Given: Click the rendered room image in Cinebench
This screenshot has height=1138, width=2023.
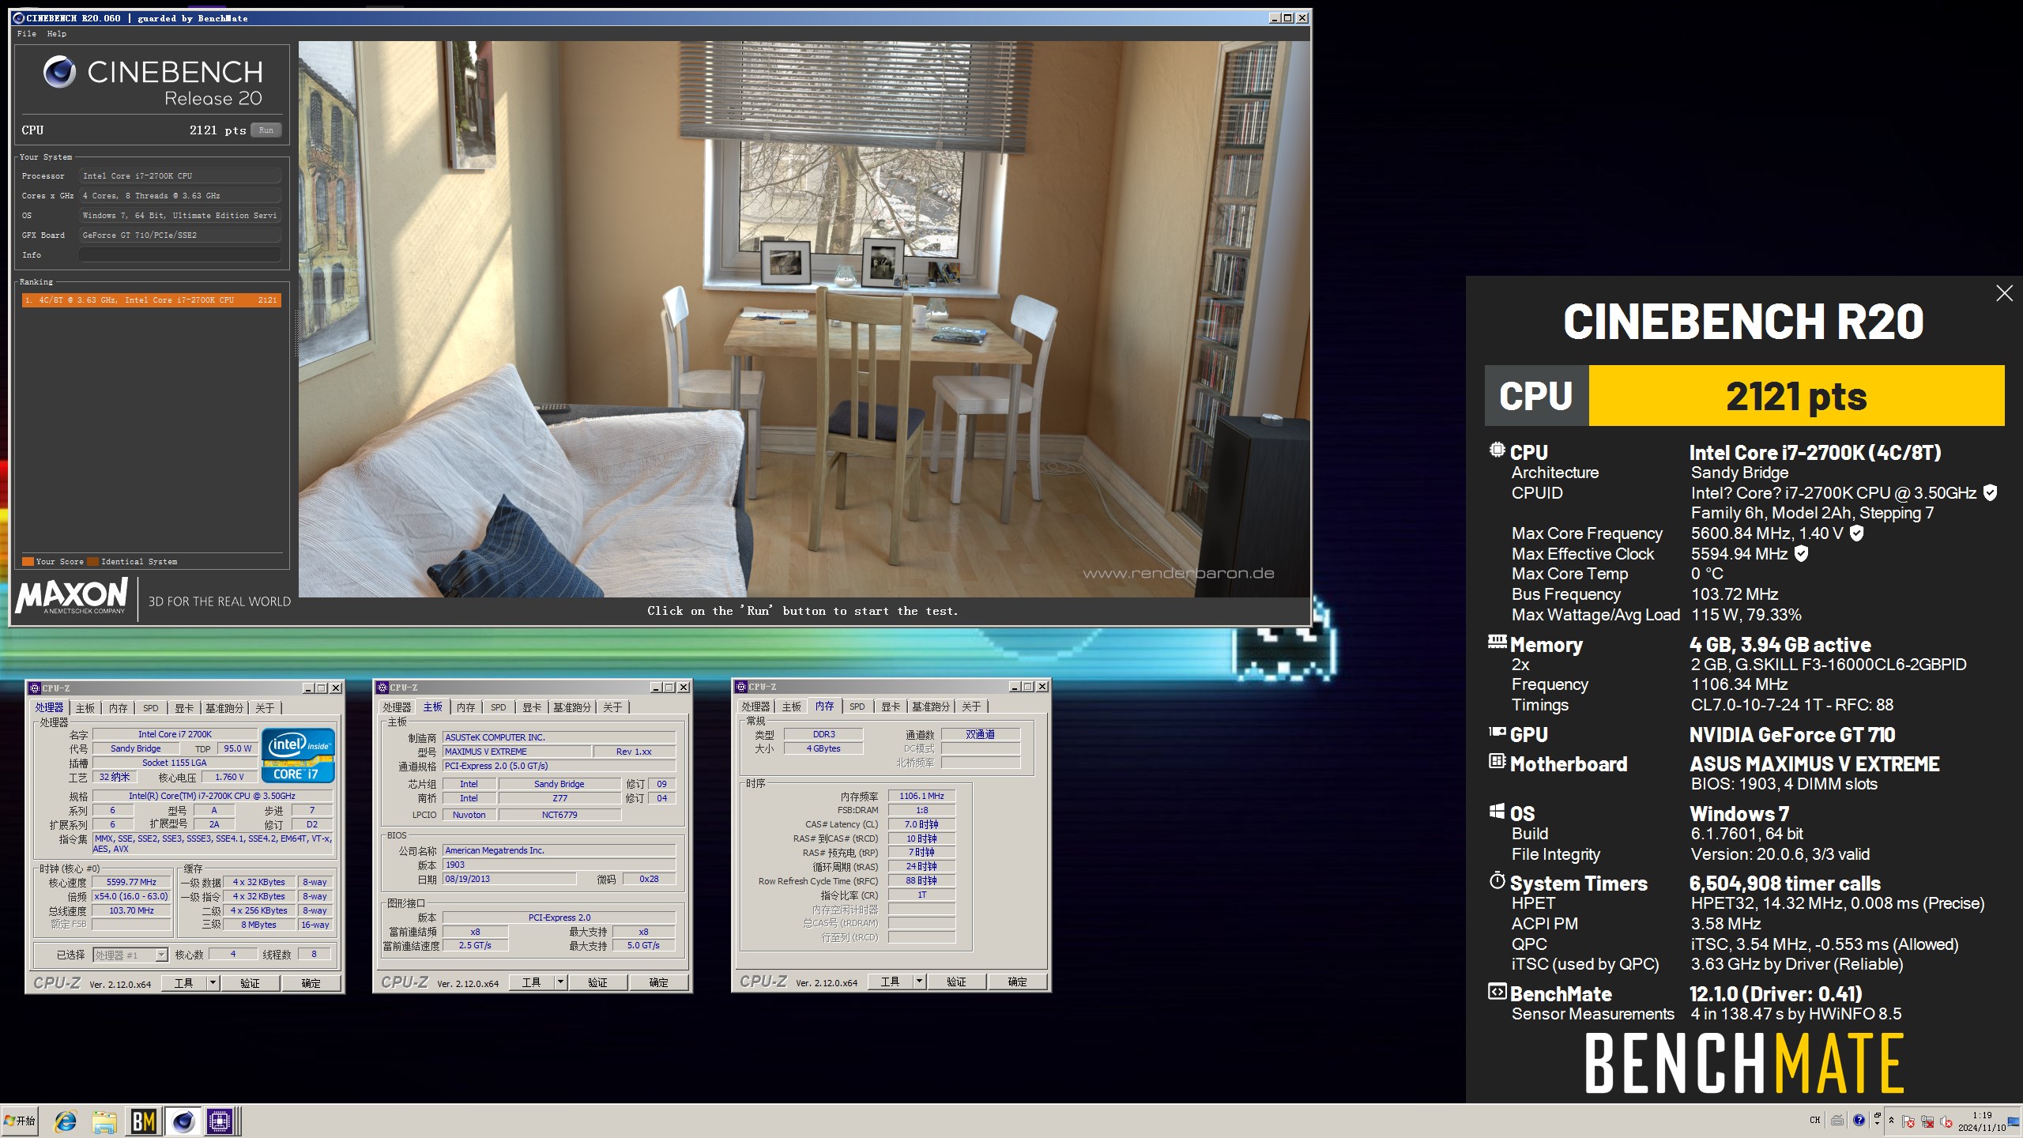Looking at the screenshot, I should [x=804, y=319].
